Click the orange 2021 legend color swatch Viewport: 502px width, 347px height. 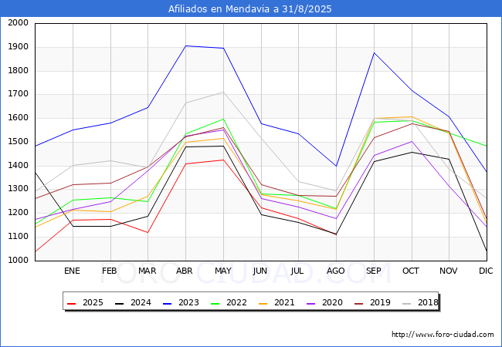263,303
